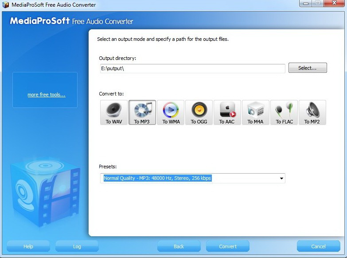Open the Presets dropdown arrow
The width and height of the screenshot is (347, 258).
pyautogui.click(x=281, y=179)
